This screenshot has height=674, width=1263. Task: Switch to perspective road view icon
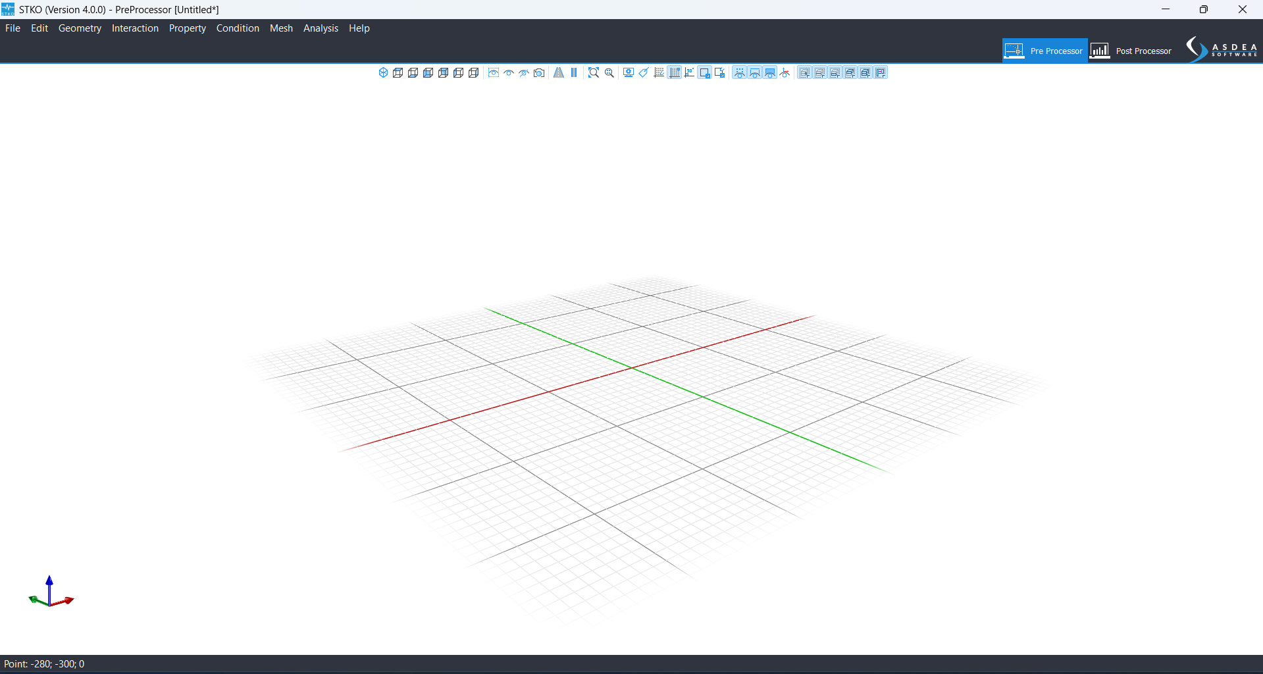(559, 72)
